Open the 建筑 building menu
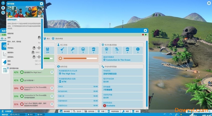Image resolution: width=212 pixels, height=116 pixels. click(135, 111)
